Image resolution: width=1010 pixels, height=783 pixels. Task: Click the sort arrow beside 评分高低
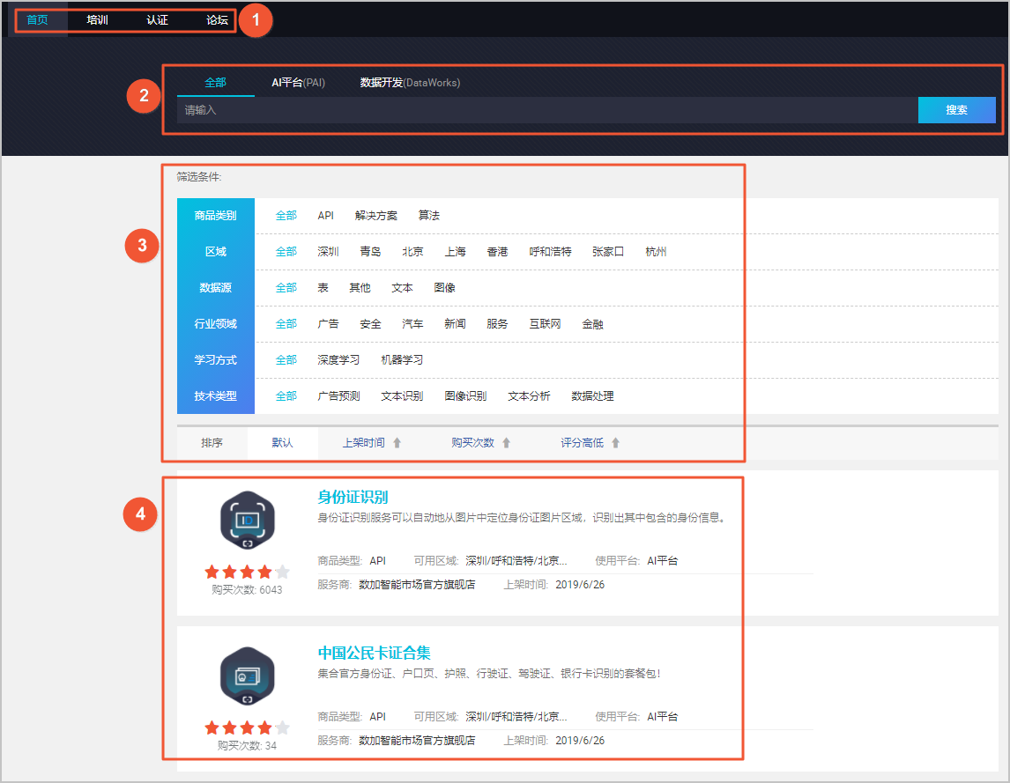click(x=616, y=443)
